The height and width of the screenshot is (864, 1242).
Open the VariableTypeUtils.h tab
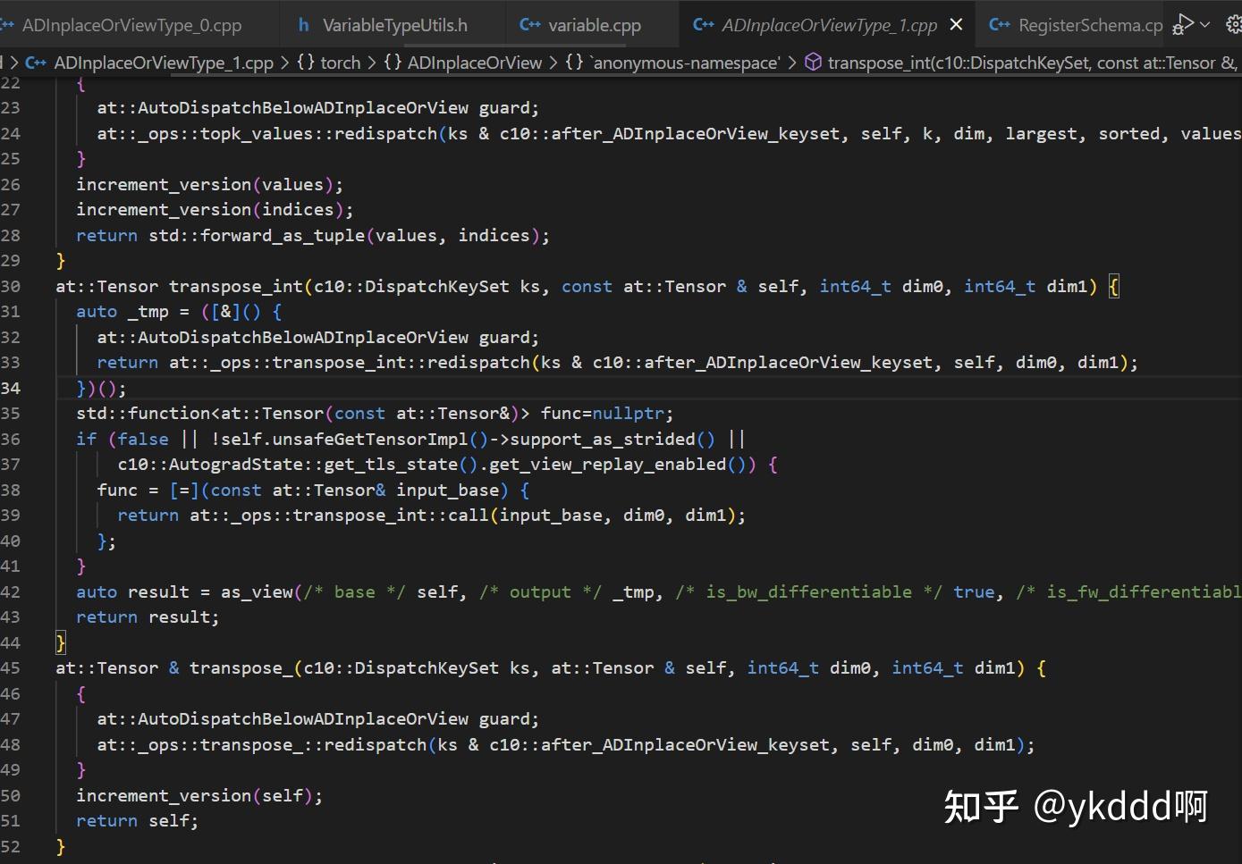click(394, 25)
